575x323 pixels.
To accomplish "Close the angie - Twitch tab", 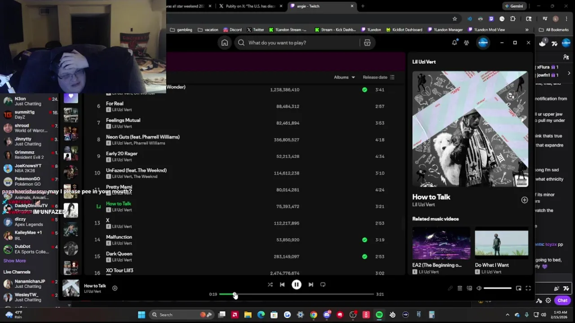I will coord(352,6).
